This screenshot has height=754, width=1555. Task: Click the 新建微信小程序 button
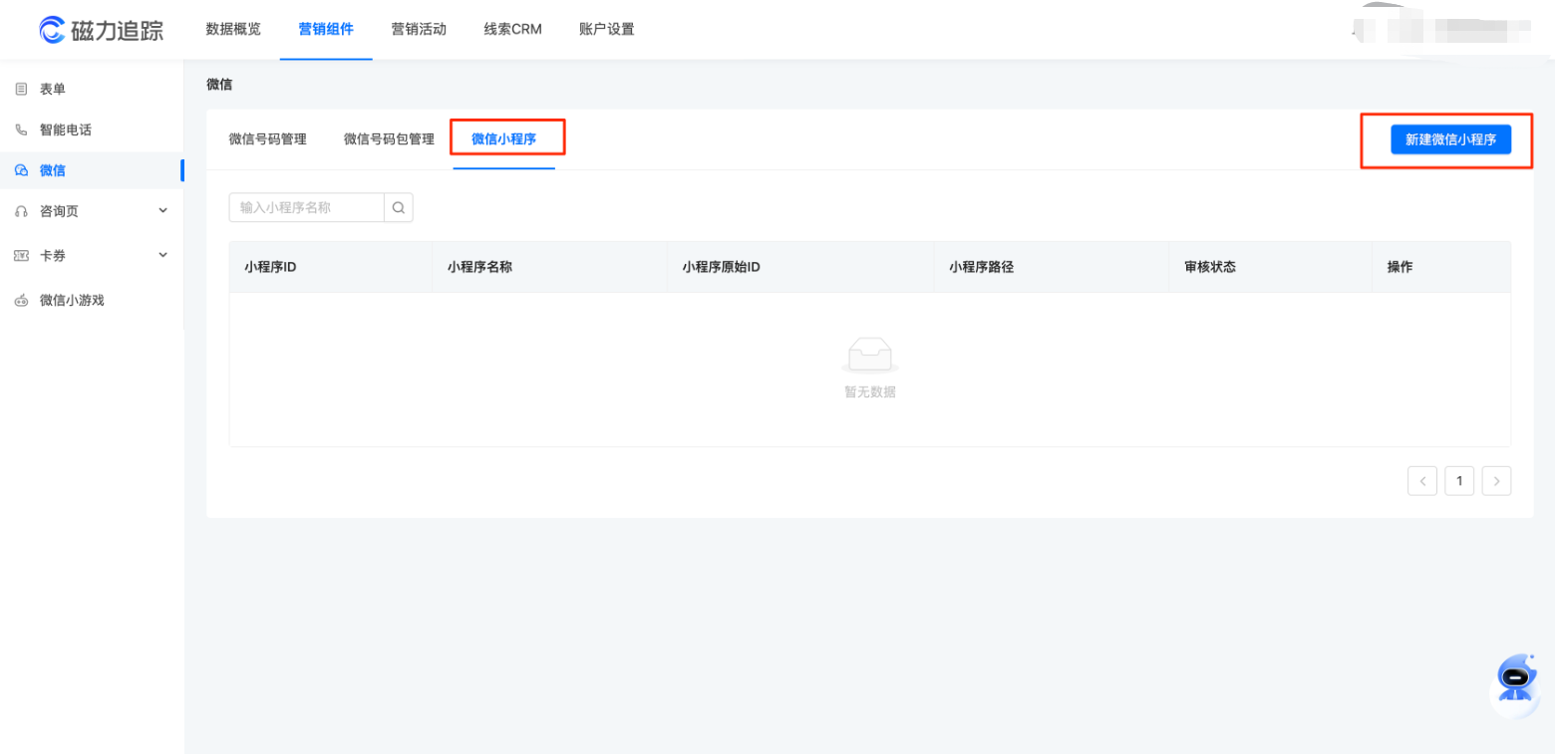click(1449, 139)
